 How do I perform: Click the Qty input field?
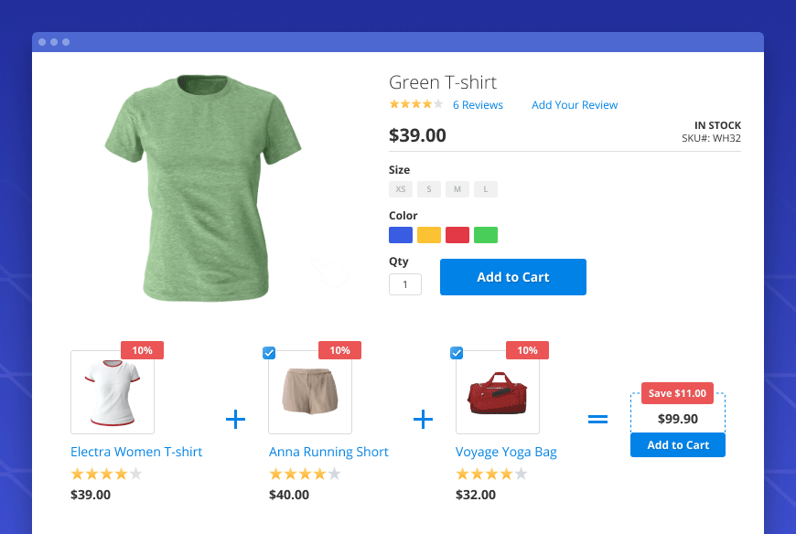tap(405, 284)
